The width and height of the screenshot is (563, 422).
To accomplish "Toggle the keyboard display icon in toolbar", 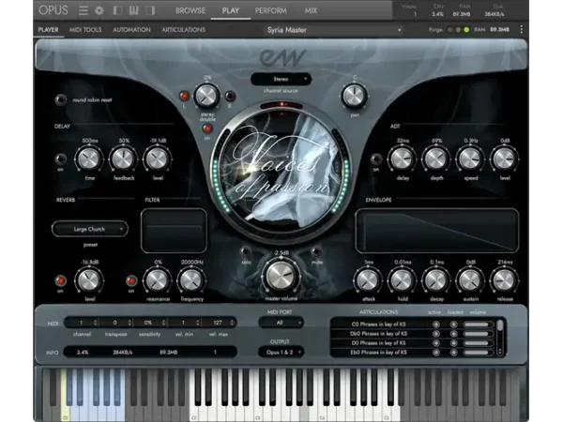I will pyautogui.click(x=133, y=10).
